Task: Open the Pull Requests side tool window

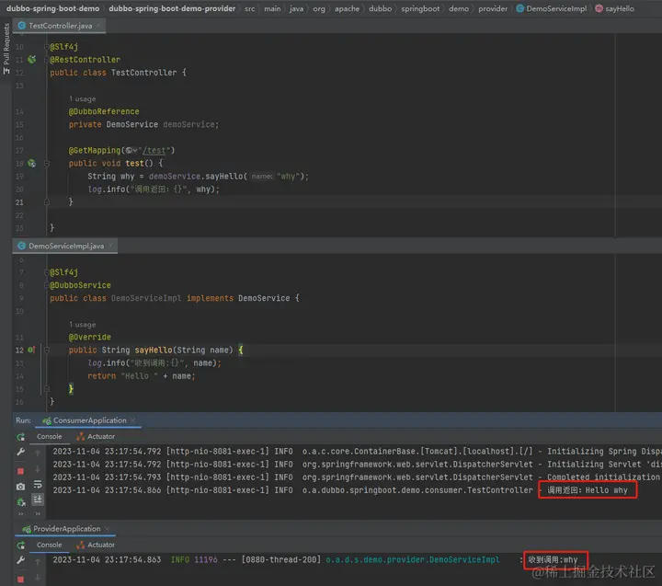Action: pos(6,49)
